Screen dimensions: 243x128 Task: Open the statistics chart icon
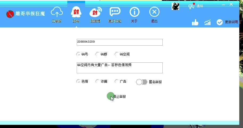pyautogui.click(x=207, y=22)
